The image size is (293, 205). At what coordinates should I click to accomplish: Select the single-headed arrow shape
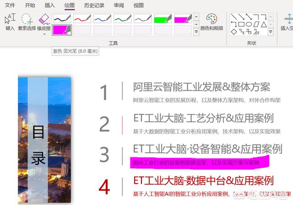coord(241,17)
